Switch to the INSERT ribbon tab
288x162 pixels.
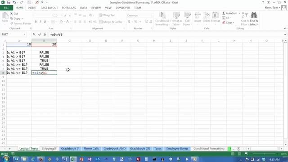(x=32, y=8)
